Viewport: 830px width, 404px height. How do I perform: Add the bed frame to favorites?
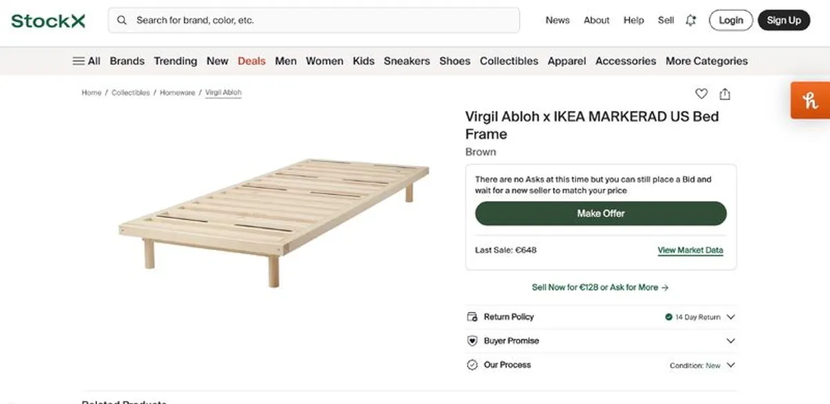pyautogui.click(x=701, y=93)
